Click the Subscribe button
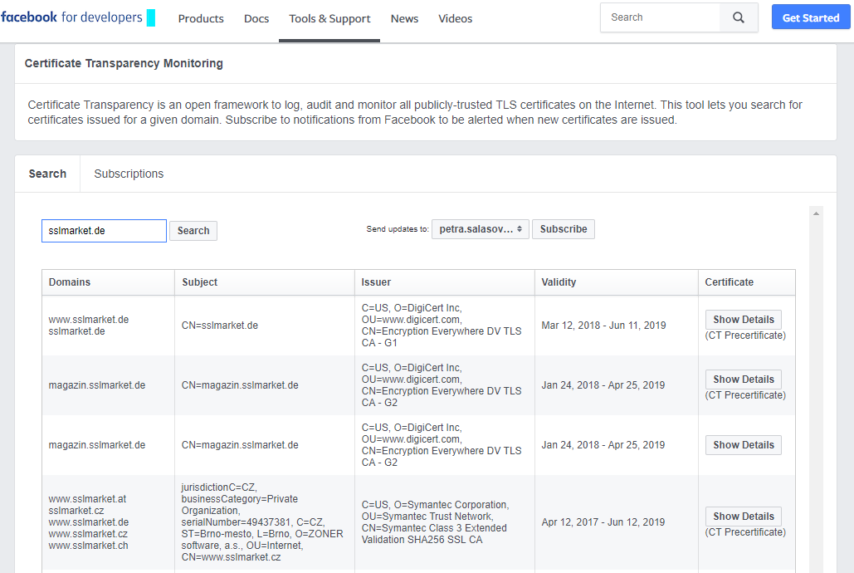 [564, 229]
